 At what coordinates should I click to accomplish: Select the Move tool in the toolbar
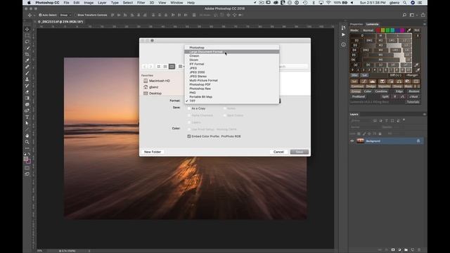(x=27, y=30)
